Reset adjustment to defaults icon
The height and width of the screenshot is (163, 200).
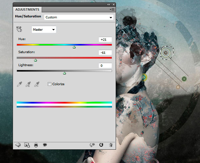click(101, 145)
